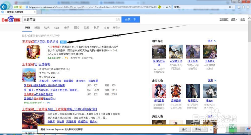The image size is (251, 135).
Task: Open the 英雄排期 link
Action: (x=71, y=121)
